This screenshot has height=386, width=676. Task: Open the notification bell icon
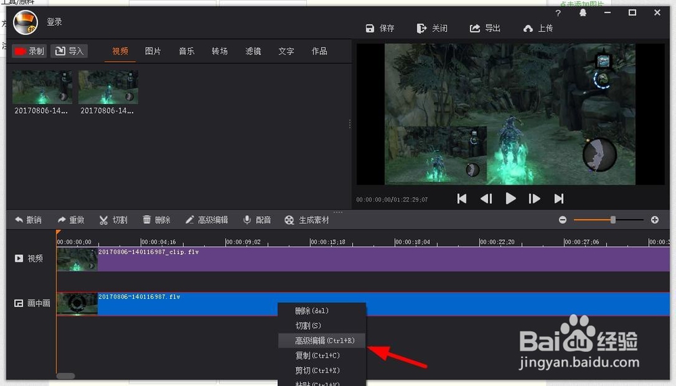583,13
